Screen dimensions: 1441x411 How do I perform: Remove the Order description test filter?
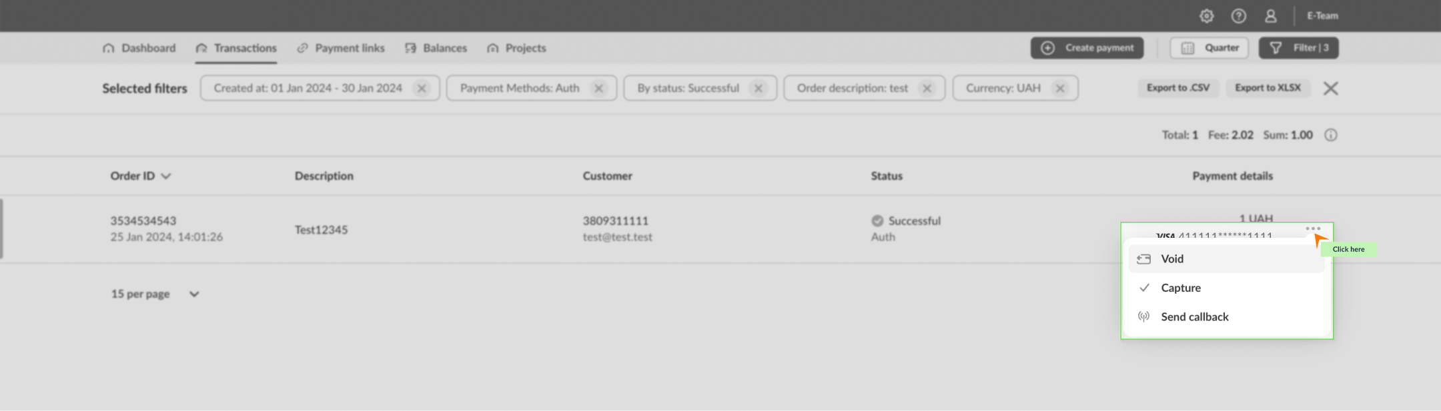927,89
